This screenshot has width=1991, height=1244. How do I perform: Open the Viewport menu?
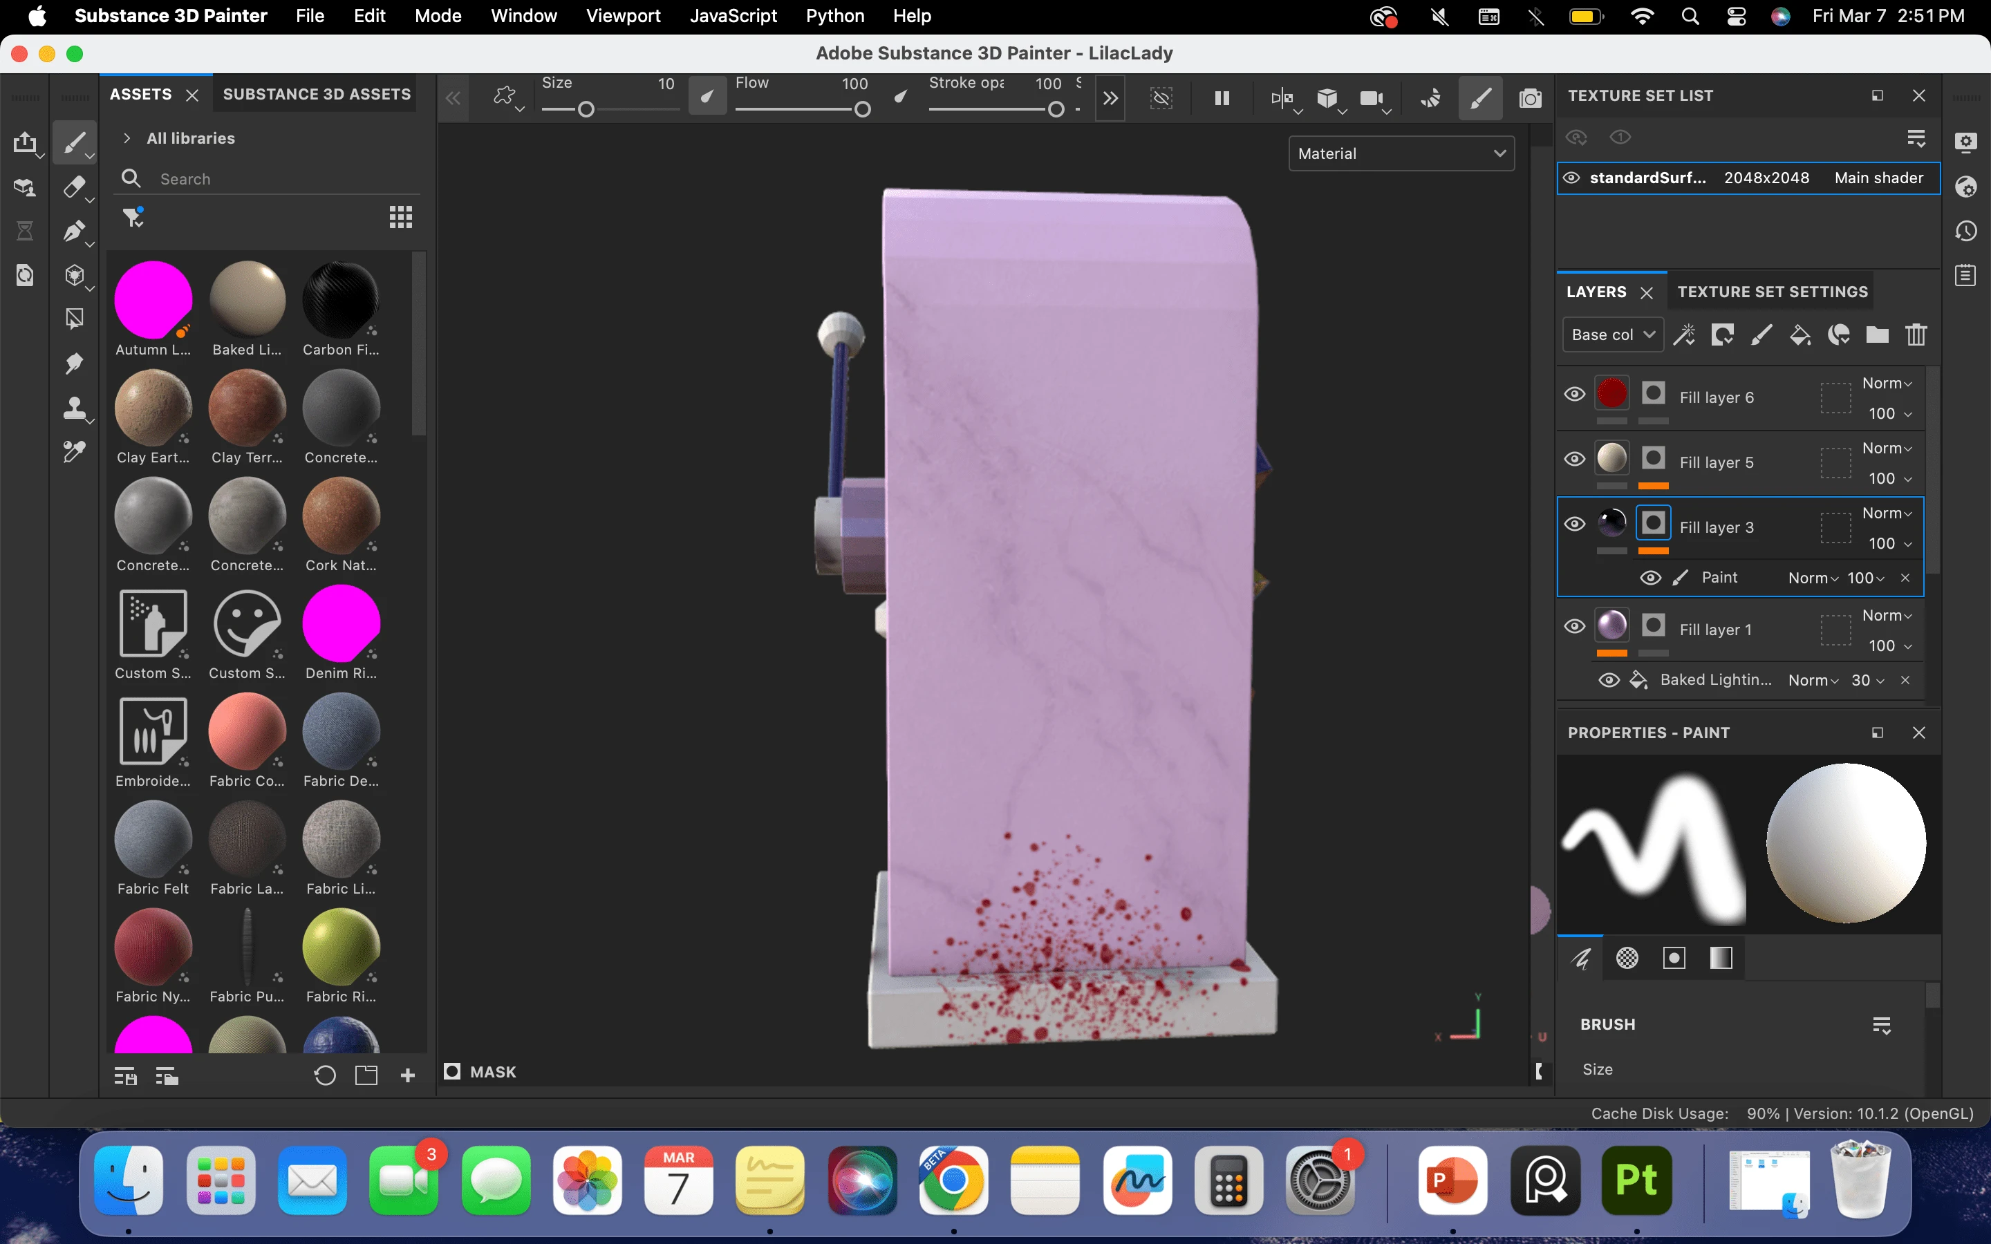click(x=623, y=16)
